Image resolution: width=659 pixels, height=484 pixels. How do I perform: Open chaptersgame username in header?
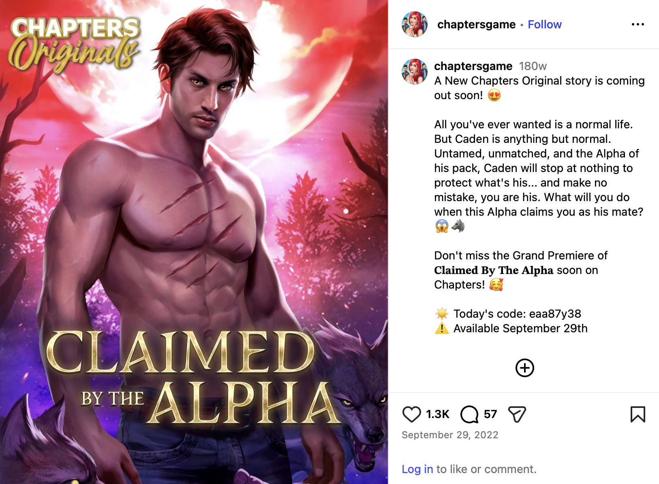point(476,24)
